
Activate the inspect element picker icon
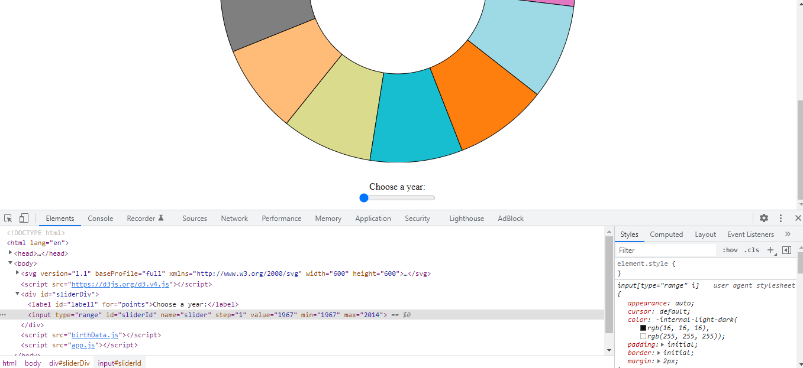8,218
